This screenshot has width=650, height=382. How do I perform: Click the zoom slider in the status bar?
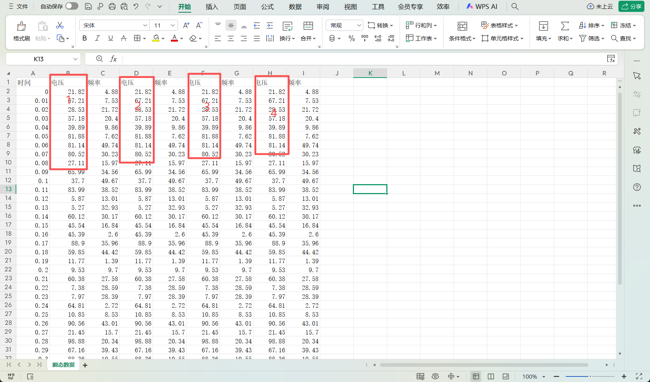coord(590,376)
